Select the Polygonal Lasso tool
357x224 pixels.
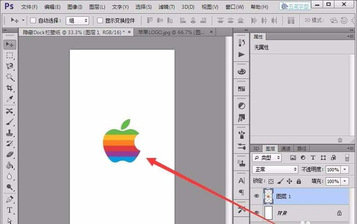(9, 66)
